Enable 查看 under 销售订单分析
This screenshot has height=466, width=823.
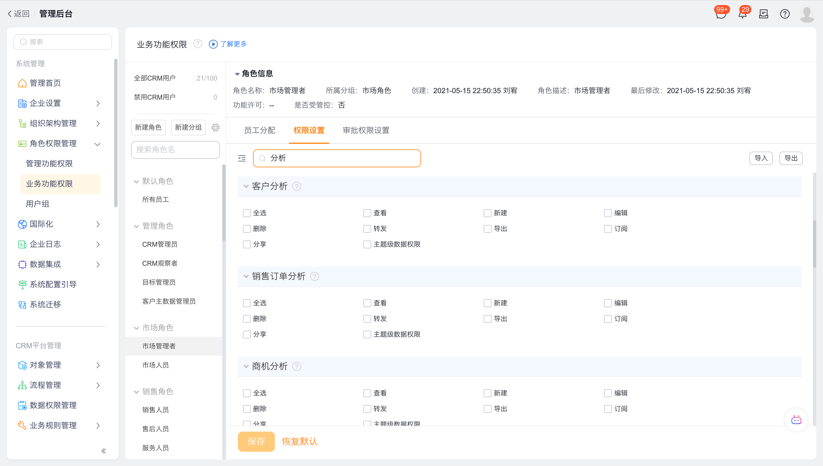click(x=367, y=303)
